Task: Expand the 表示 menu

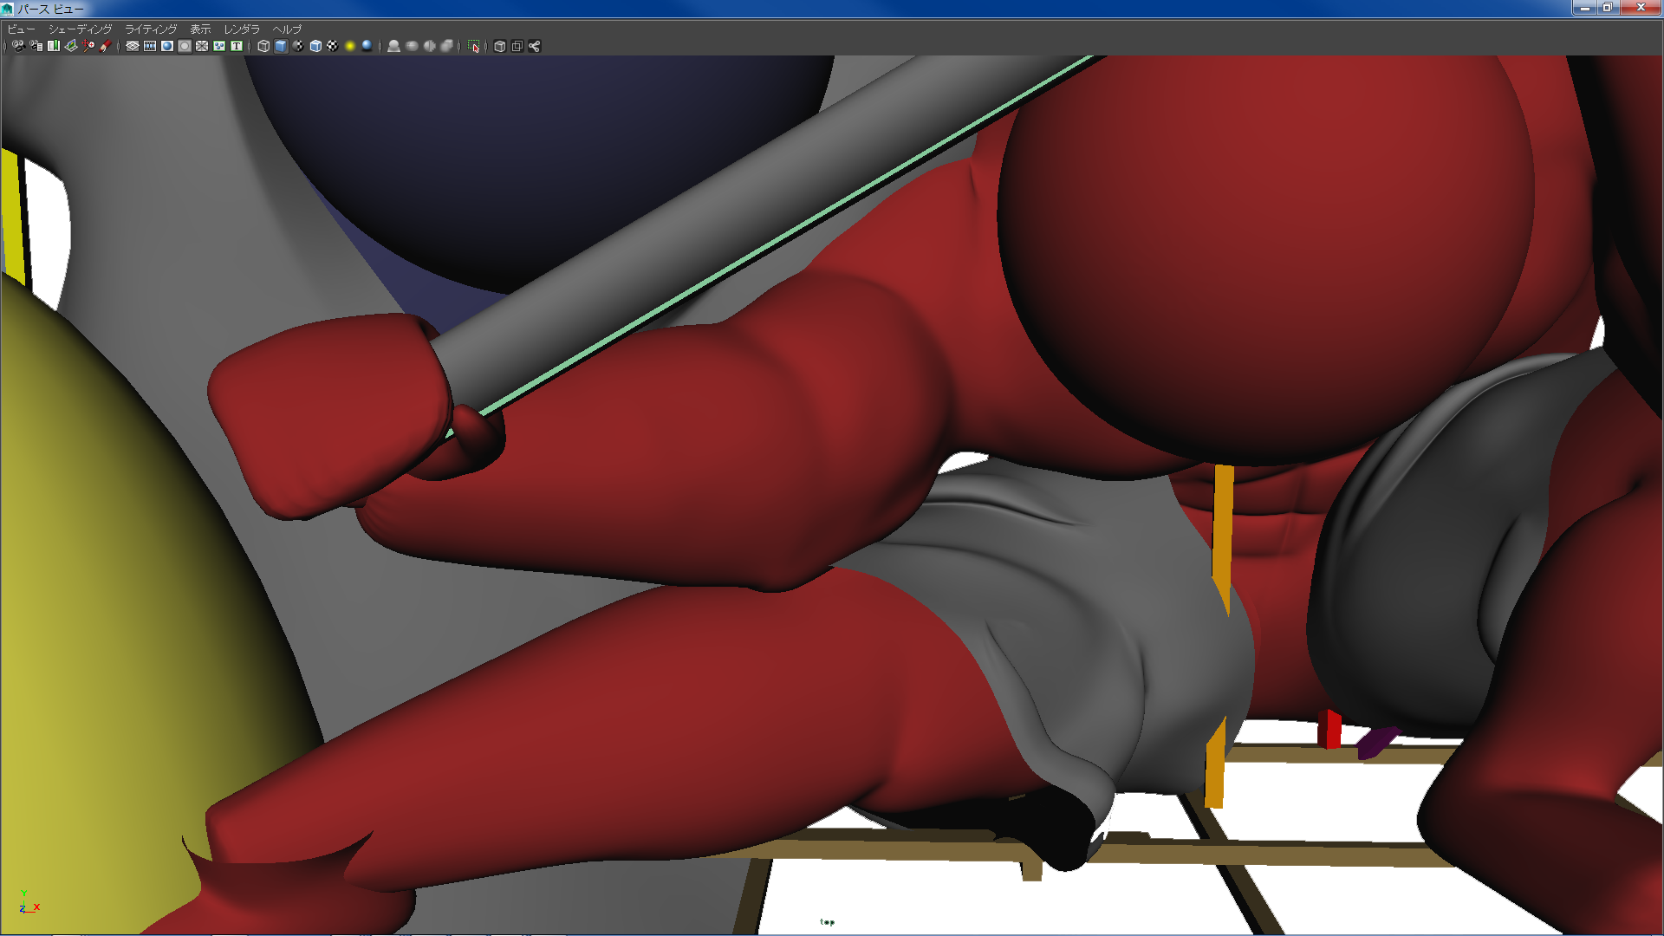Action: point(200,29)
